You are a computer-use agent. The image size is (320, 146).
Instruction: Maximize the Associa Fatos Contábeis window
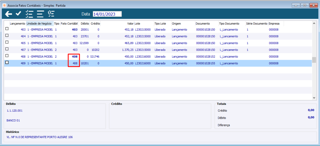coord(305,5)
